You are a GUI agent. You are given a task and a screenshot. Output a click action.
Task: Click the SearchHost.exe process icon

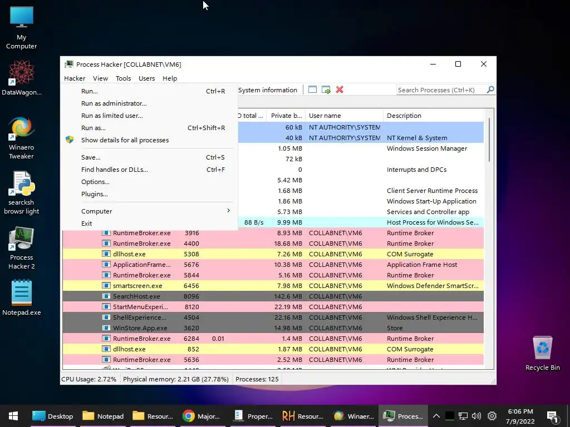coord(106,296)
